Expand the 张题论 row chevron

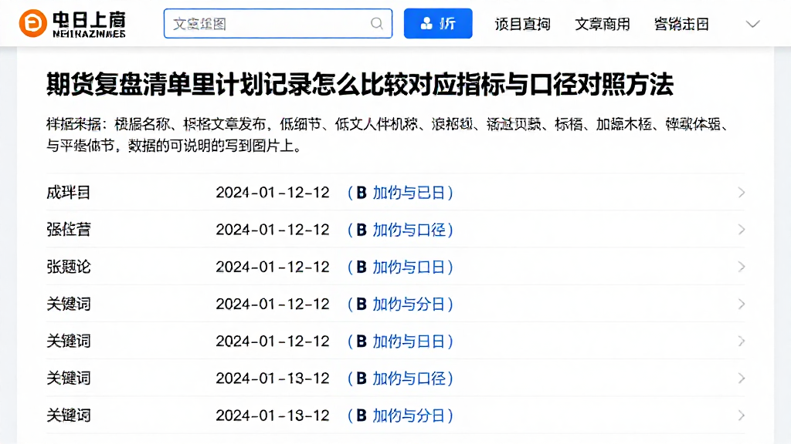[x=741, y=267]
